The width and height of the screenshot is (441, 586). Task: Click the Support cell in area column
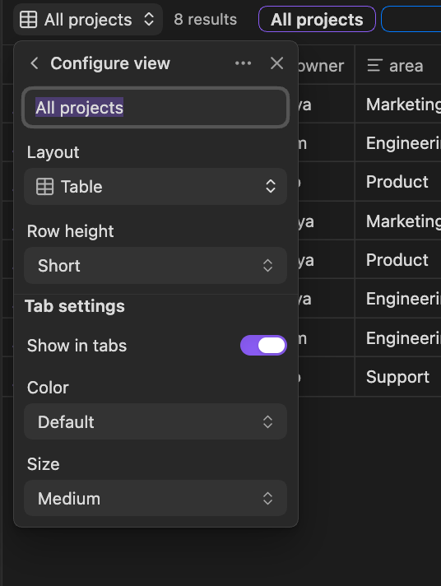397,377
